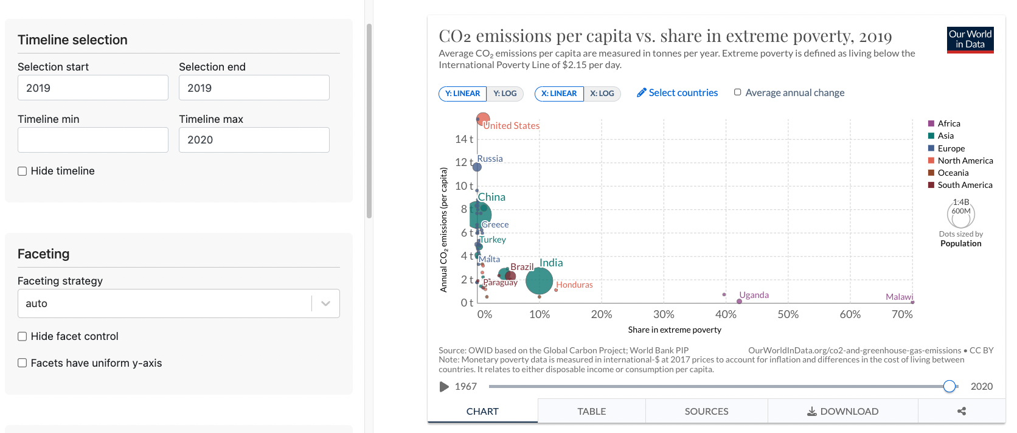
Task: Click the Selection end input showing 2019
Action: coord(254,88)
